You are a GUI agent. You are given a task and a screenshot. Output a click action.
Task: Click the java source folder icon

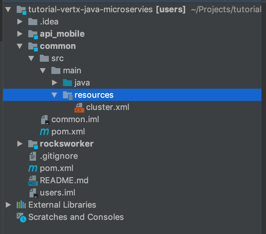click(x=67, y=83)
